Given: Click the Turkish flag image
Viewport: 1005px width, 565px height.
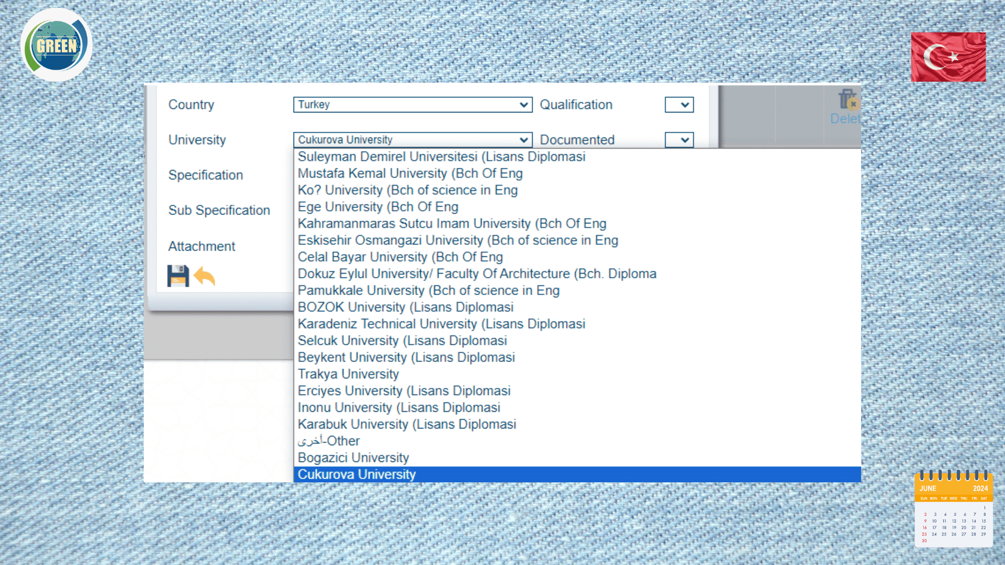Looking at the screenshot, I should click(948, 56).
